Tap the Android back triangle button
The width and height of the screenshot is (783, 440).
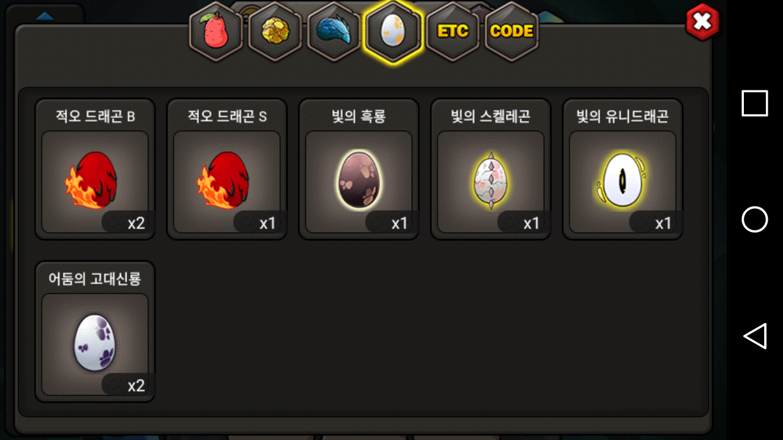pos(754,336)
